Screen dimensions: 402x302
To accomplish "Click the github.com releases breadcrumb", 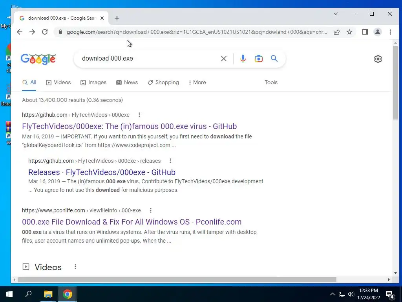I will [x=94, y=161].
